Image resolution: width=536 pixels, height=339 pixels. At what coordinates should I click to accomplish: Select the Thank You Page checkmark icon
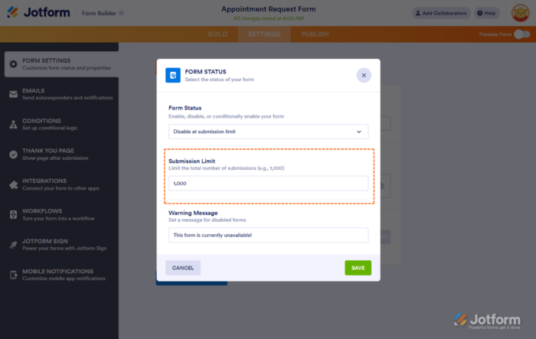point(13,154)
